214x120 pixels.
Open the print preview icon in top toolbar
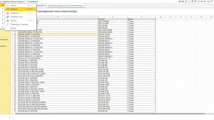[x=186, y=1]
